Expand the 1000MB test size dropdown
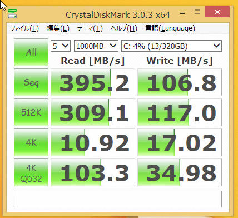Image resolution: width=238 pixels, height=218 pixels. [x=96, y=46]
